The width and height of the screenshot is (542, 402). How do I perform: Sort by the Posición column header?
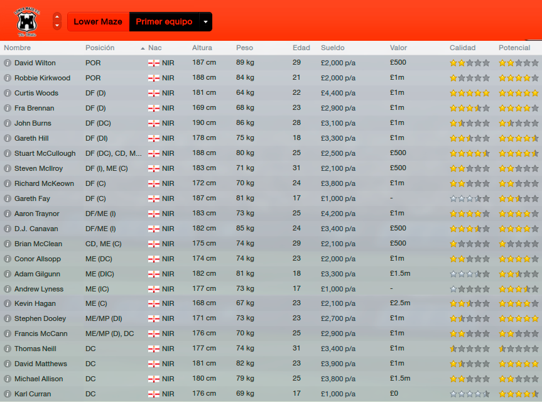coord(100,48)
